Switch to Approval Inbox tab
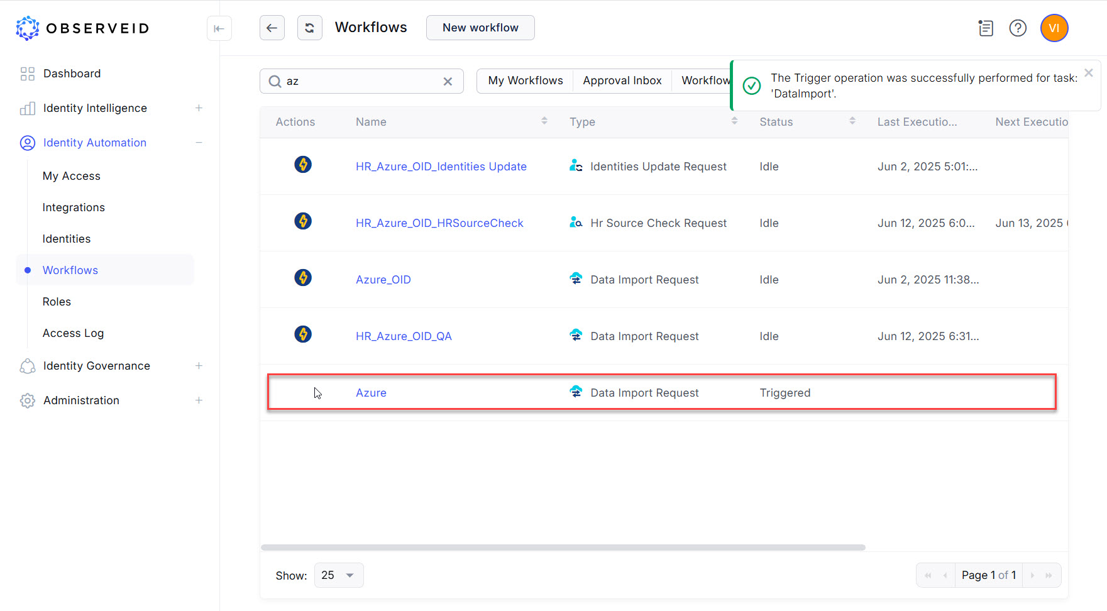 [622, 80]
